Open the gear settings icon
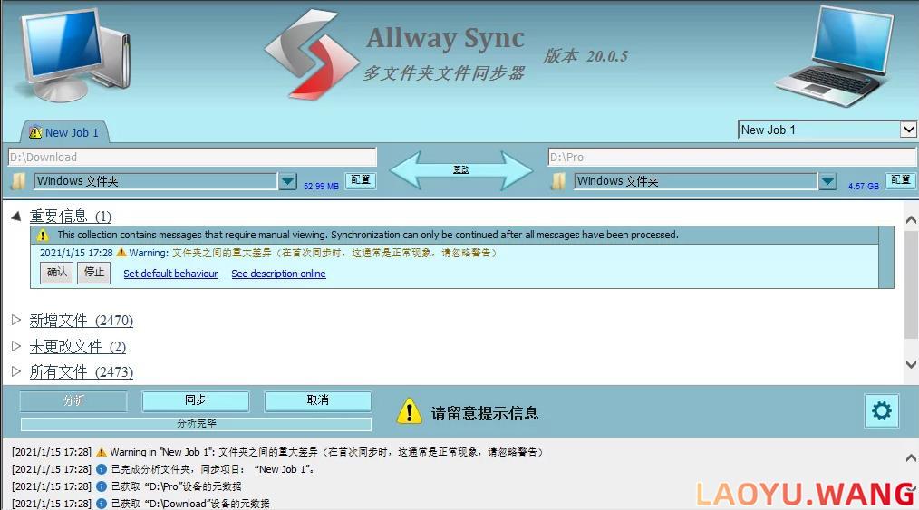The width and height of the screenshot is (919, 510). [882, 410]
